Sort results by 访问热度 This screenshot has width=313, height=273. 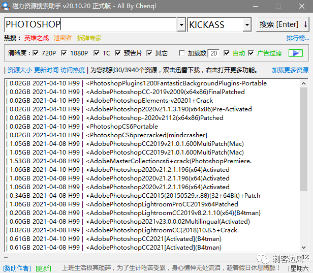(73, 70)
